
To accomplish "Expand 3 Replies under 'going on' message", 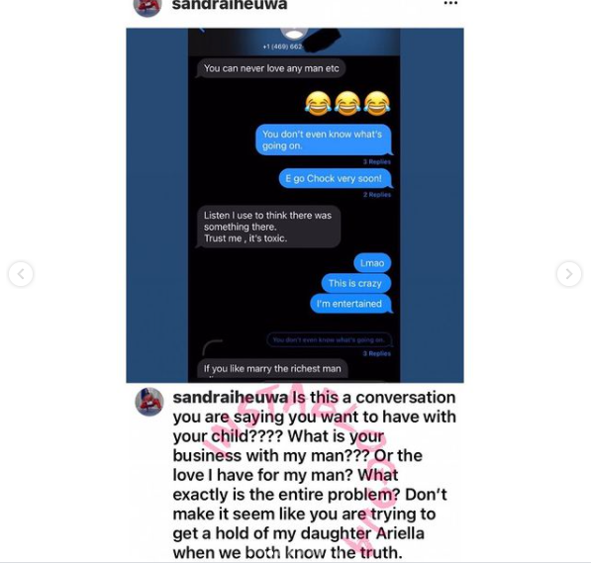I will 376,162.
